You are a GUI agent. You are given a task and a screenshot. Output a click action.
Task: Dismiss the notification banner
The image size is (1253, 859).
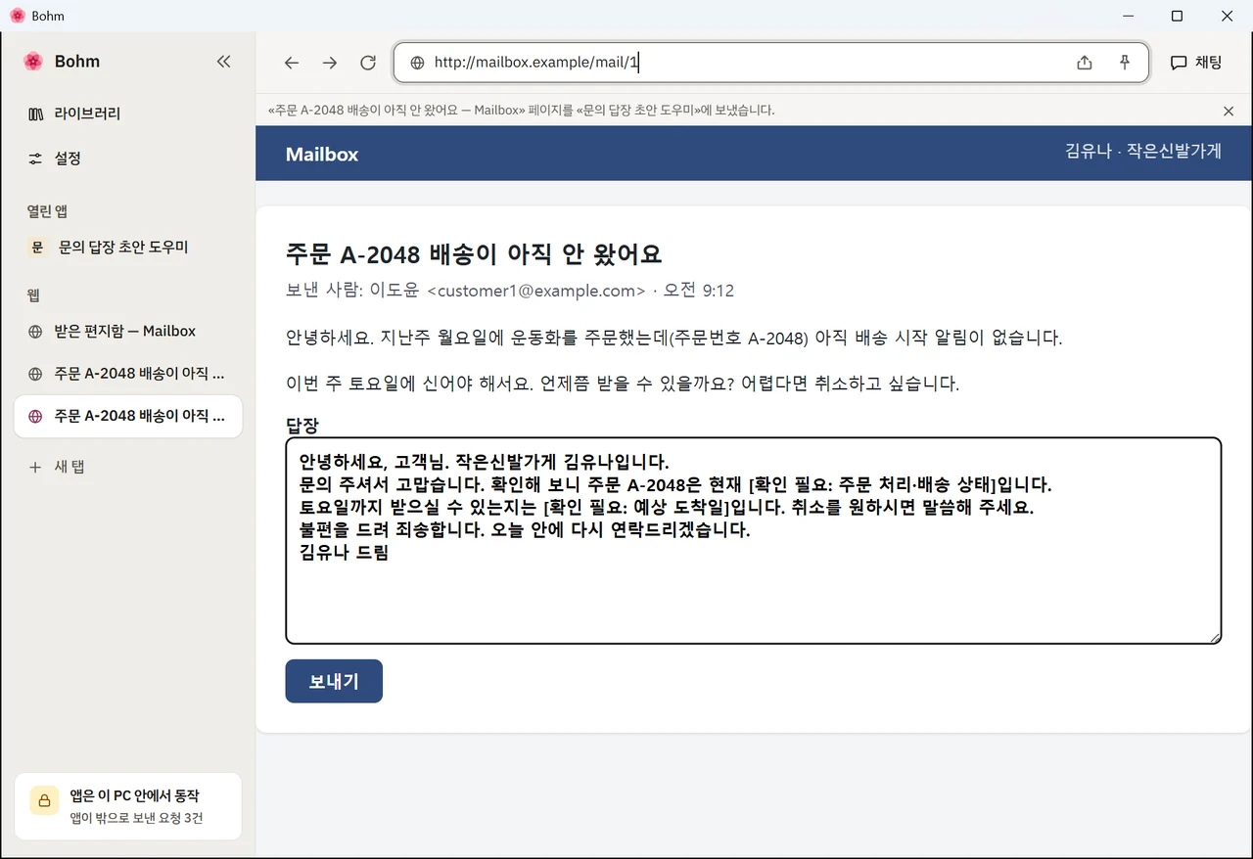(x=1229, y=111)
